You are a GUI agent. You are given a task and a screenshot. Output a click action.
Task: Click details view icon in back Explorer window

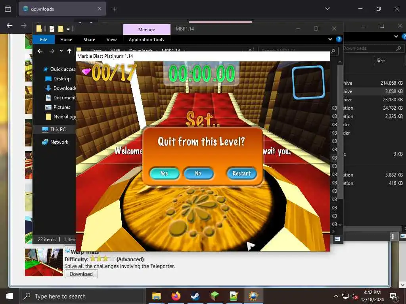pos(393,236)
